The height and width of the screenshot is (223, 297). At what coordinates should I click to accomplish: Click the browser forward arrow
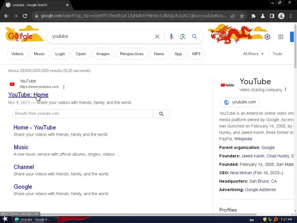[16, 16]
